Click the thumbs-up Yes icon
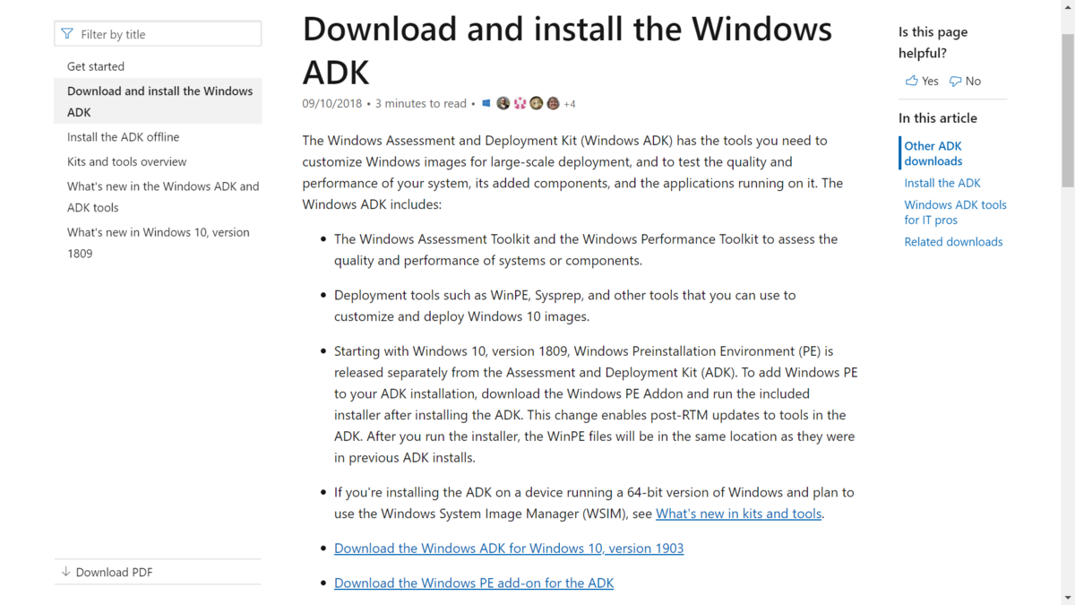Viewport: 1075px width, 605px height. click(911, 81)
